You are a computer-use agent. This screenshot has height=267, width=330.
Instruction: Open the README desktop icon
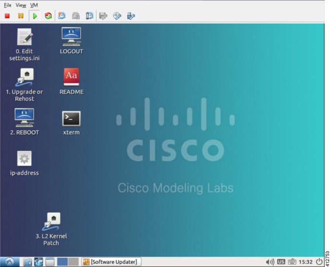point(72,81)
